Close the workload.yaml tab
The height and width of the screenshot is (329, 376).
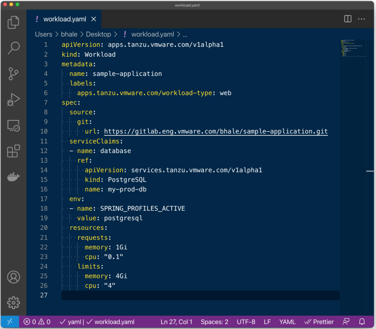tap(94, 19)
